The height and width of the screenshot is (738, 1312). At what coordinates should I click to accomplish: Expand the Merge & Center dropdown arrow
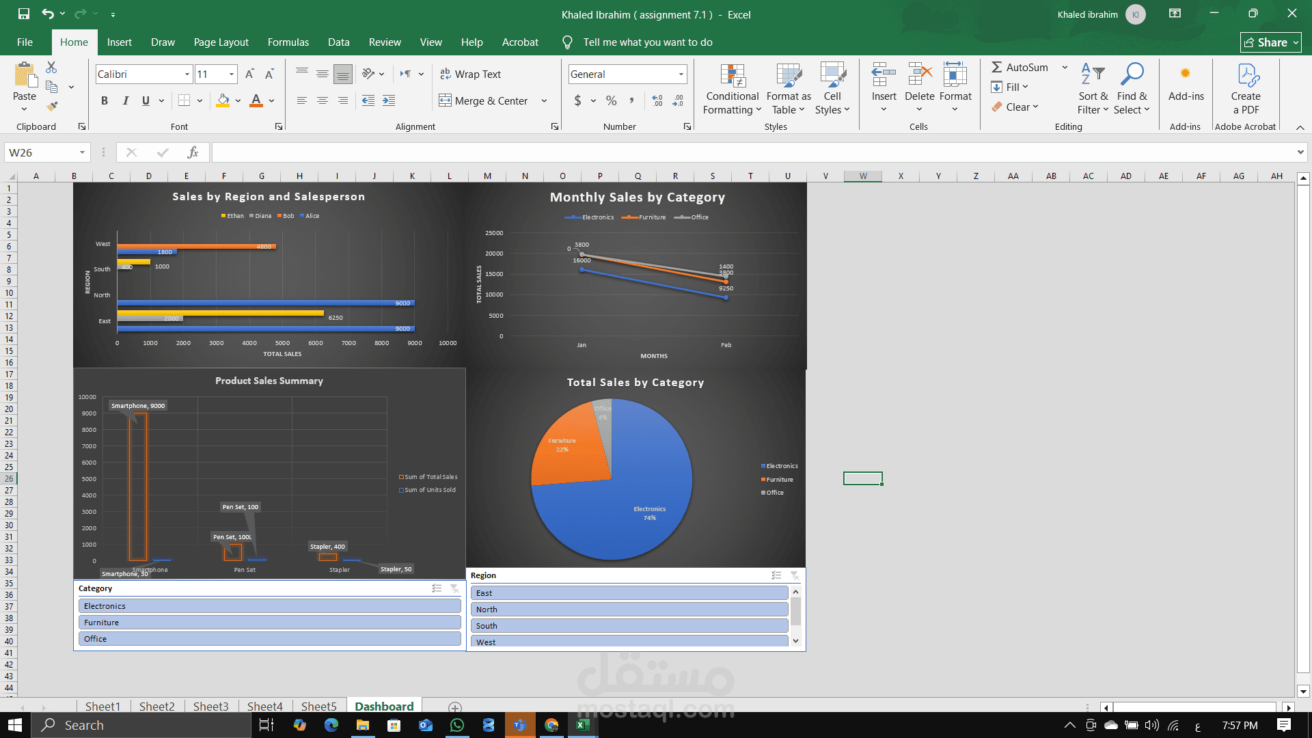coord(544,100)
